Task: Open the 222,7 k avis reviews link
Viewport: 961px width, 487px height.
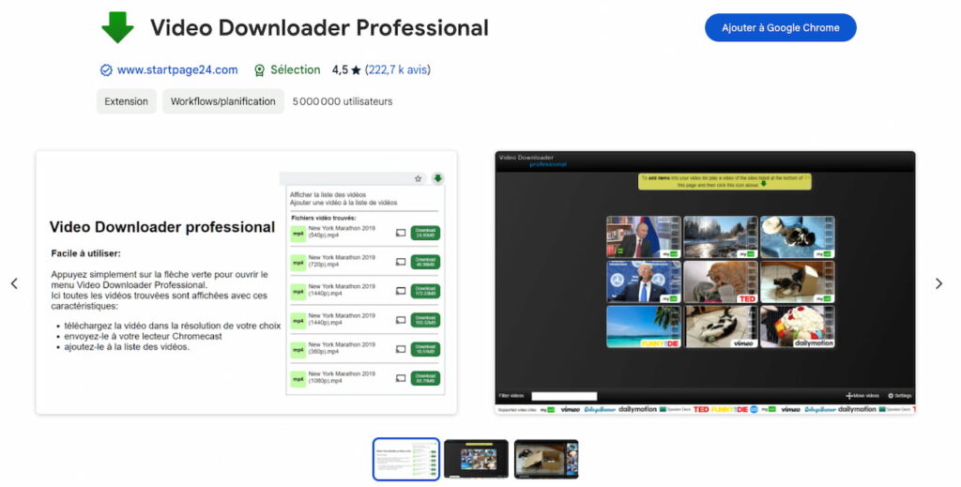Action: pyautogui.click(x=398, y=69)
